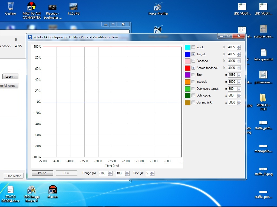Launch MKV TO AVI CONVERTER shortcut
Screen dimensions: 277x207
(31, 11)
